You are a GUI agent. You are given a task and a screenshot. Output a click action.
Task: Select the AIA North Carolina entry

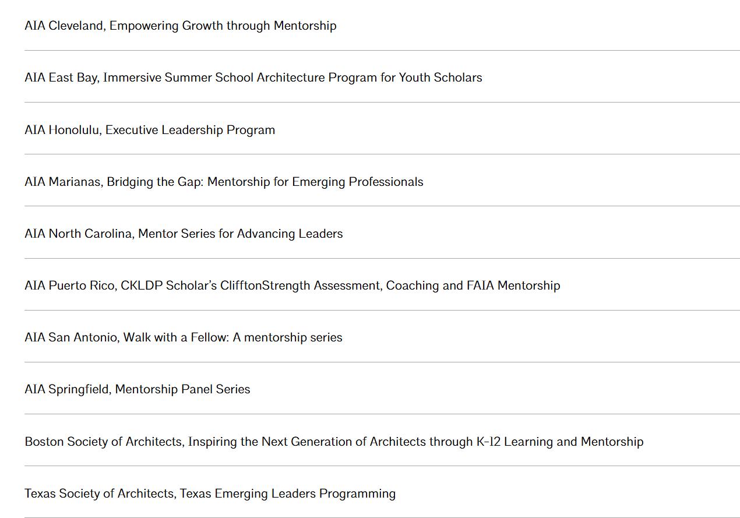point(184,234)
